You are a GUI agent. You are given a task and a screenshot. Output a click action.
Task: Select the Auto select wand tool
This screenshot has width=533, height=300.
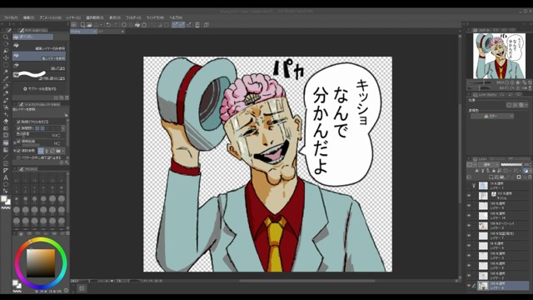(6, 72)
